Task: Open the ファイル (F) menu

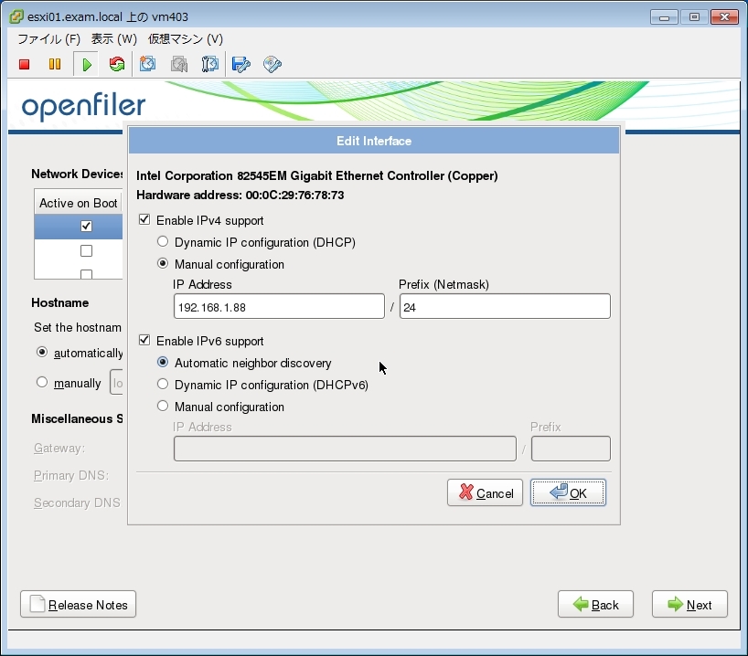Action: click(49, 39)
